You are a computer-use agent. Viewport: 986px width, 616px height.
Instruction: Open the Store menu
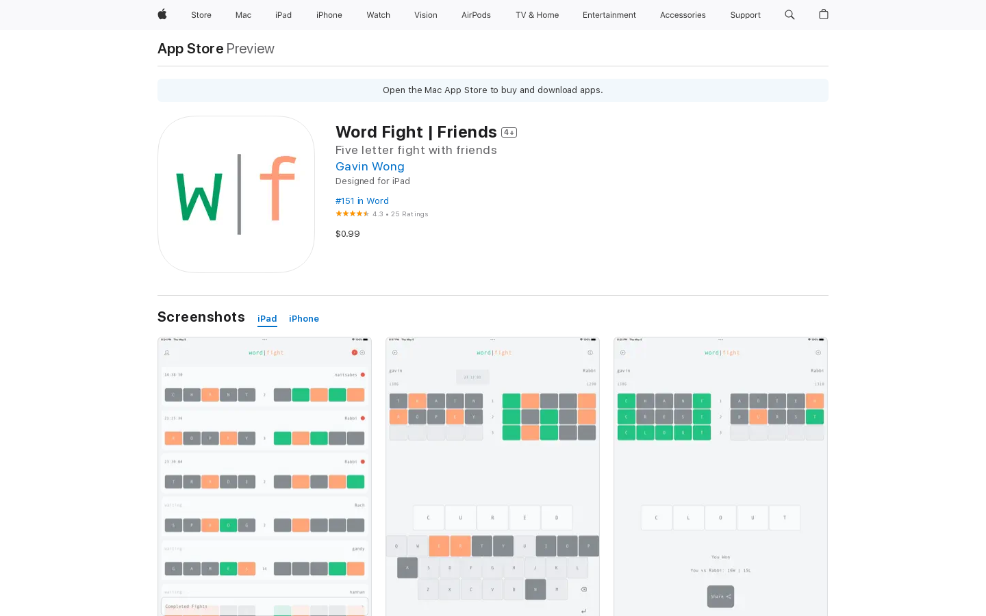[201, 15]
